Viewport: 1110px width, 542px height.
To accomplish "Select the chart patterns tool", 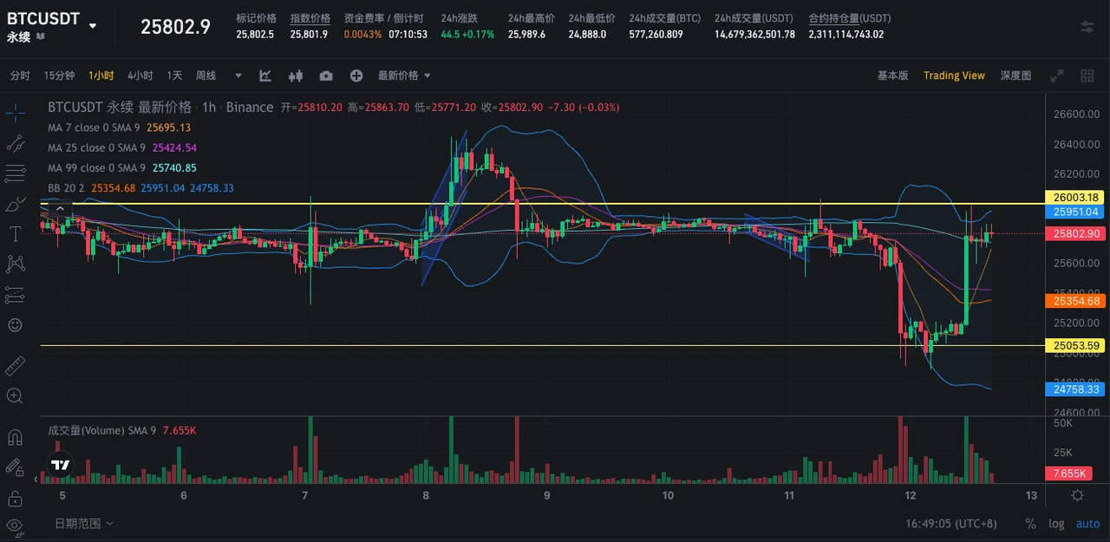I will point(15,264).
